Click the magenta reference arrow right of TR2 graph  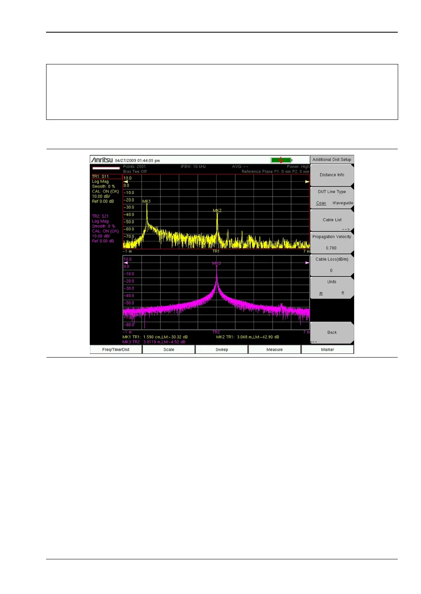click(x=307, y=263)
